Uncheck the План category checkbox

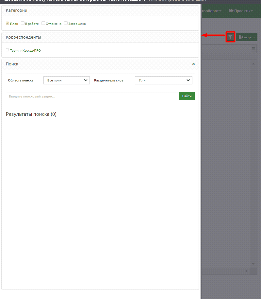click(8, 23)
